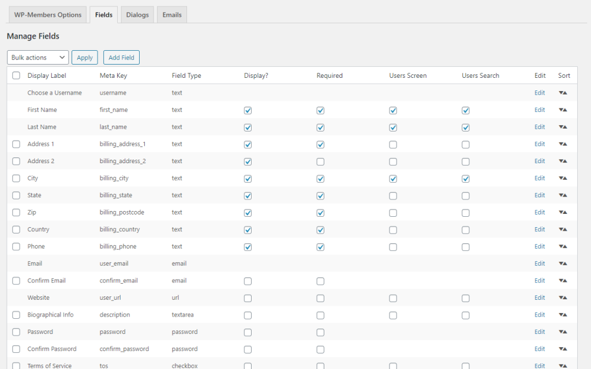Click sort arrows for the Zip row
Viewport: 591px width, 369px height.
[563, 213]
